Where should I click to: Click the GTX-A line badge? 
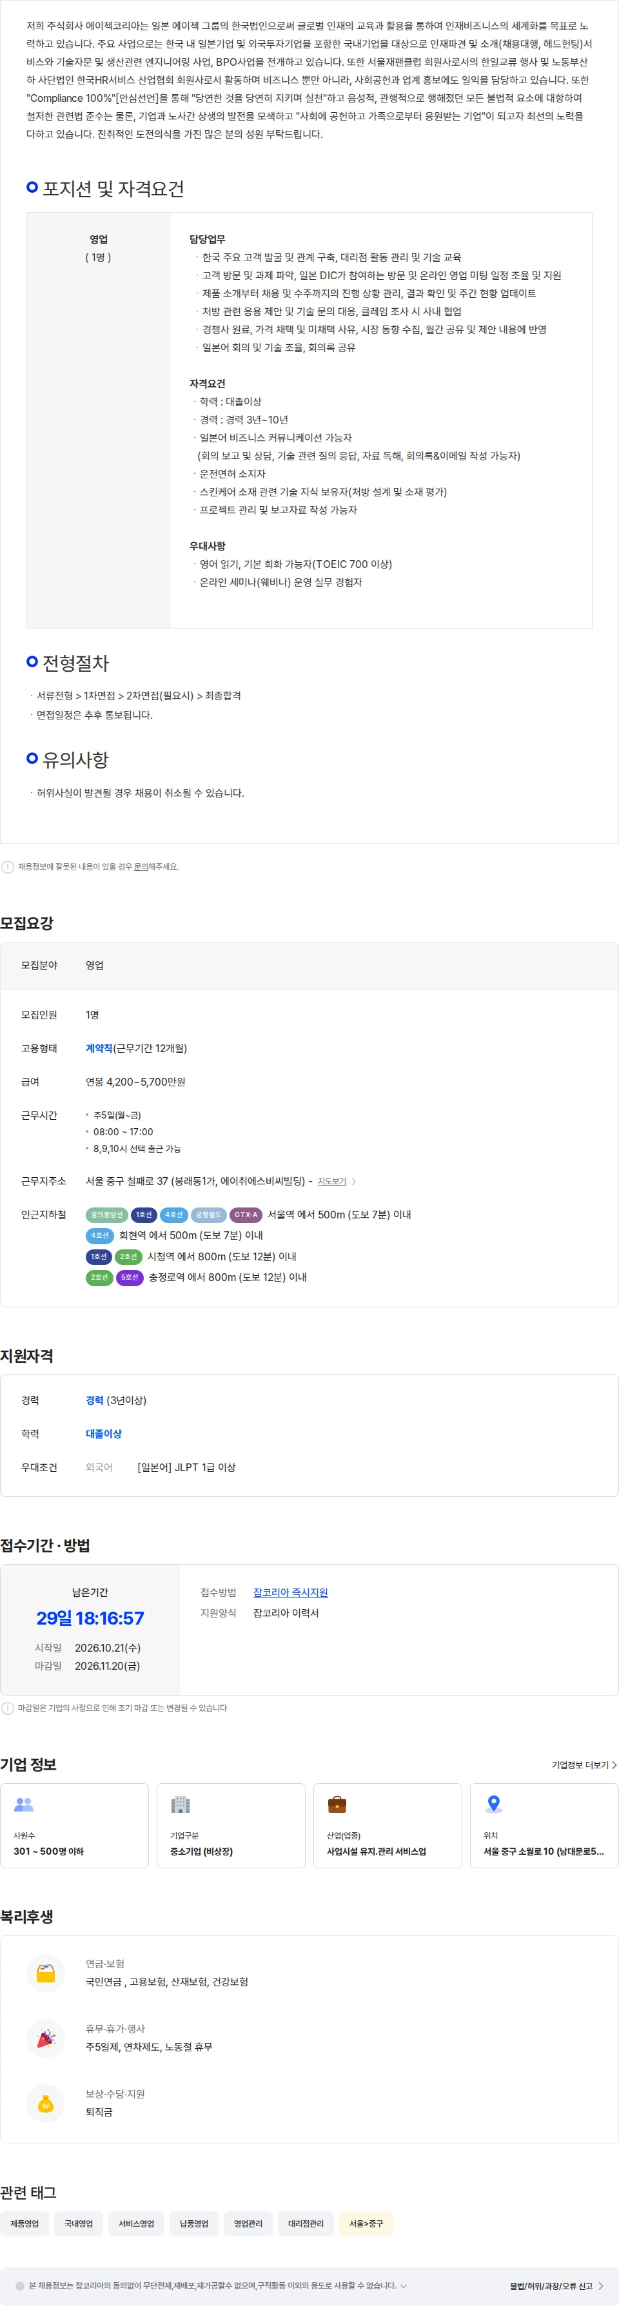coord(246,1215)
